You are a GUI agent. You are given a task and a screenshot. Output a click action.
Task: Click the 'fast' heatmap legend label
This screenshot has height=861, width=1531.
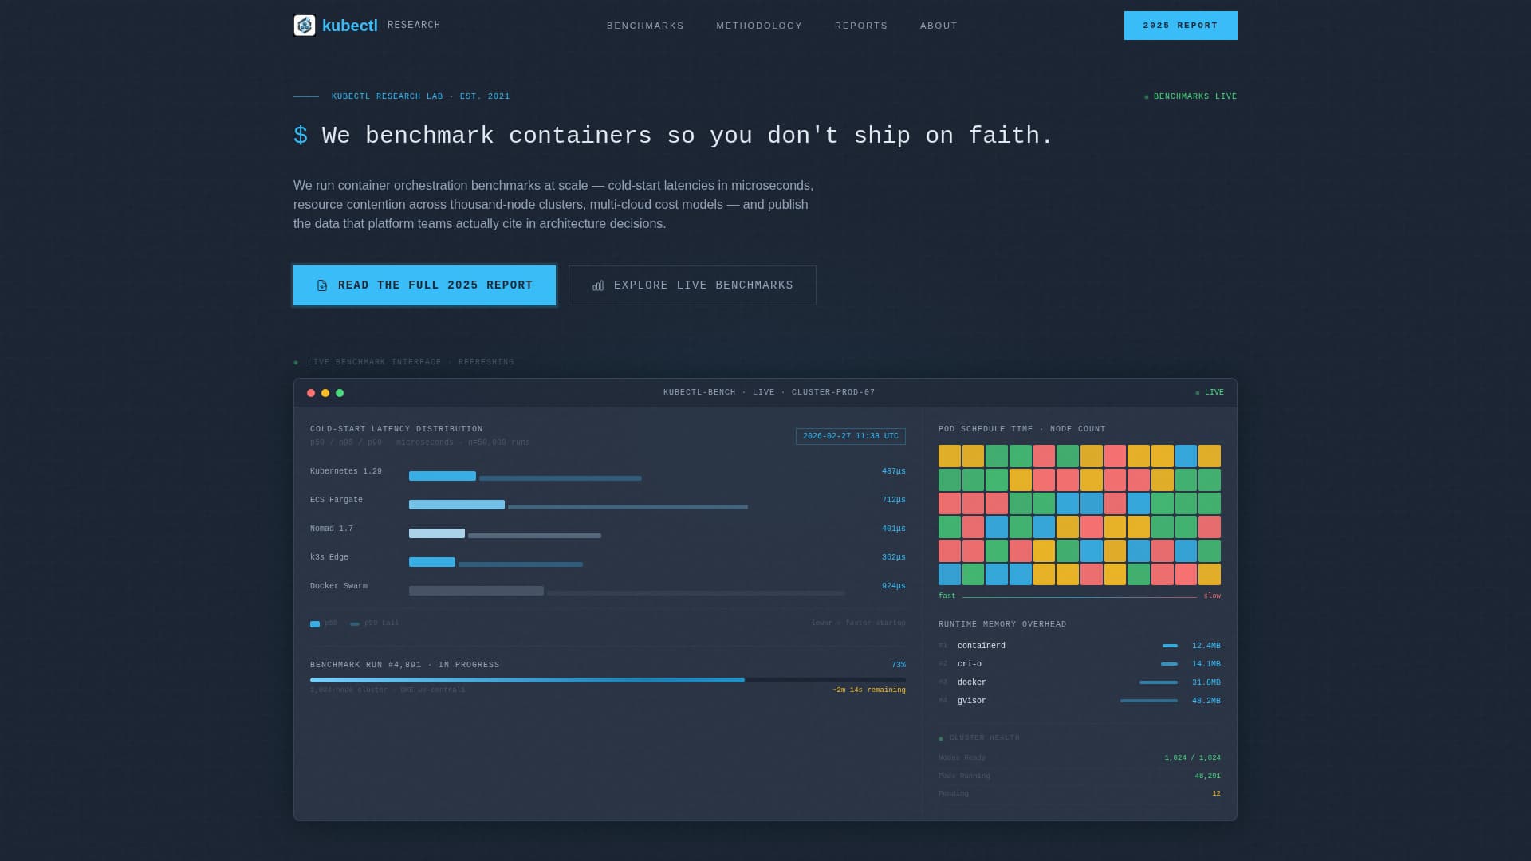point(947,596)
